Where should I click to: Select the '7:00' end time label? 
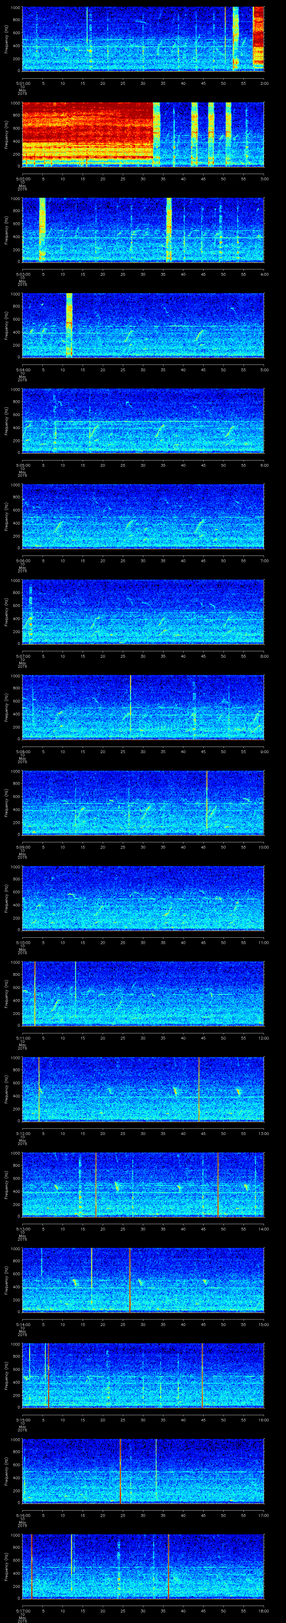(264, 561)
